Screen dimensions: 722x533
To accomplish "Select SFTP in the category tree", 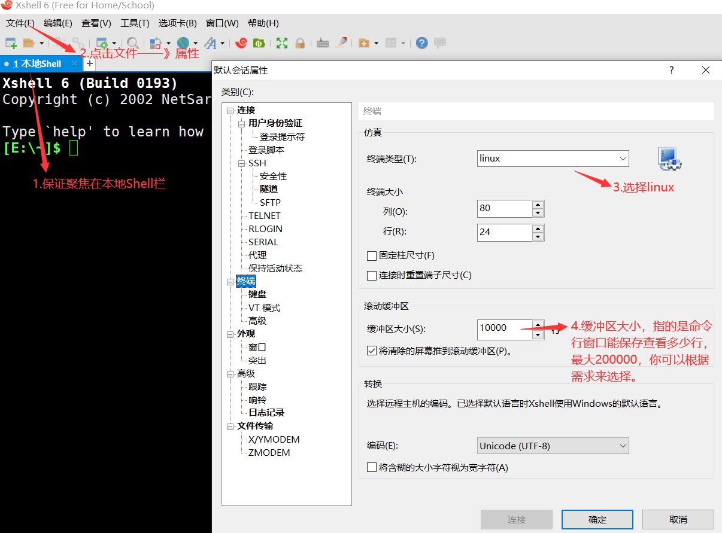I will coord(270,202).
